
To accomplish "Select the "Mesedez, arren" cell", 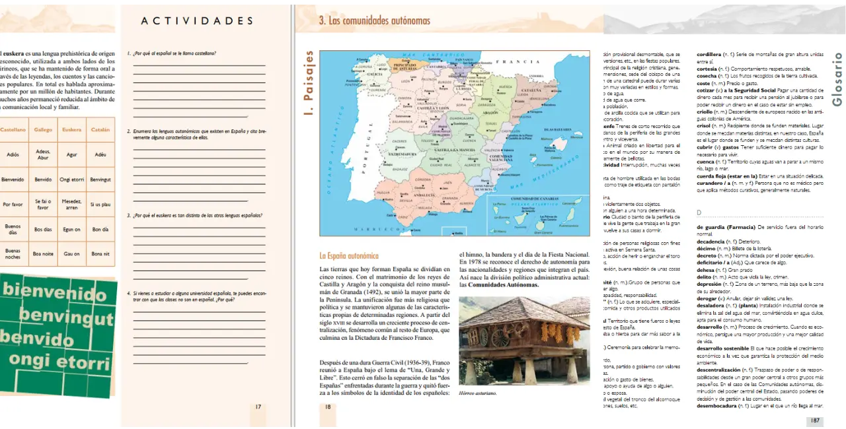I will pos(72,204).
